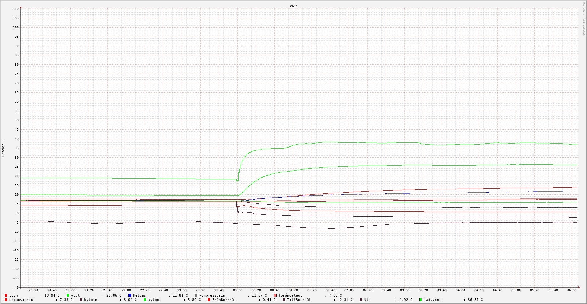Click the dark Ute legend swatch
Viewport: 587px width, 304px height.
(x=361, y=300)
